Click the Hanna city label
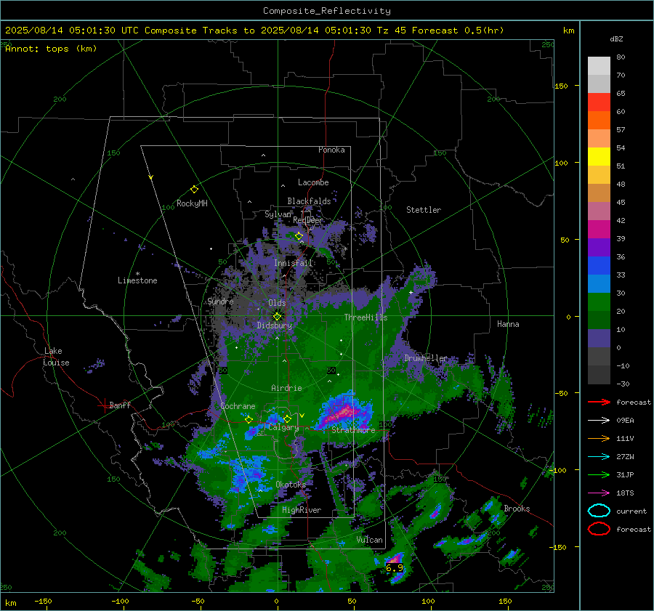Image resolution: width=654 pixels, height=611 pixels. [x=508, y=324]
